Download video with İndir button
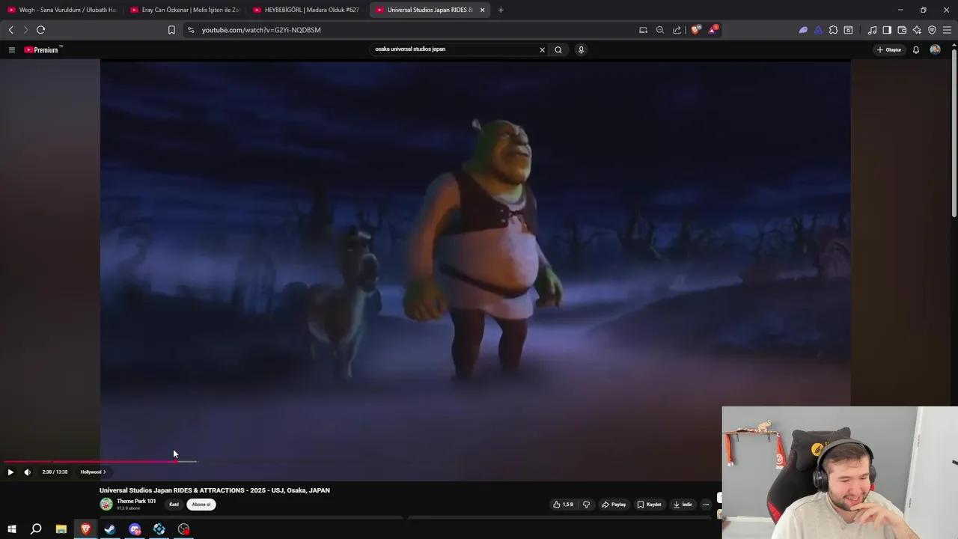The width and height of the screenshot is (958, 539). point(683,505)
